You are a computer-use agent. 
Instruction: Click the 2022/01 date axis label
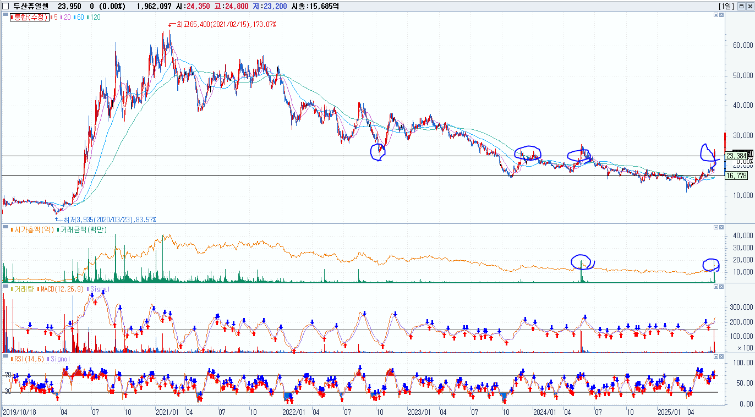(x=293, y=411)
